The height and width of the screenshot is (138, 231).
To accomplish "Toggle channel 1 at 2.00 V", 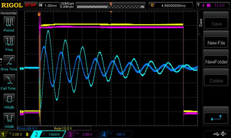I will (15, 134).
